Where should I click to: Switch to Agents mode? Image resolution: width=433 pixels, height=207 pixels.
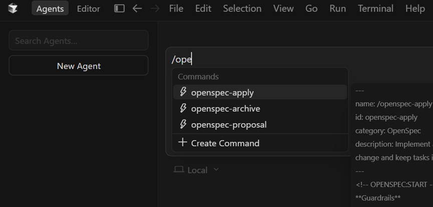[50, 8]
